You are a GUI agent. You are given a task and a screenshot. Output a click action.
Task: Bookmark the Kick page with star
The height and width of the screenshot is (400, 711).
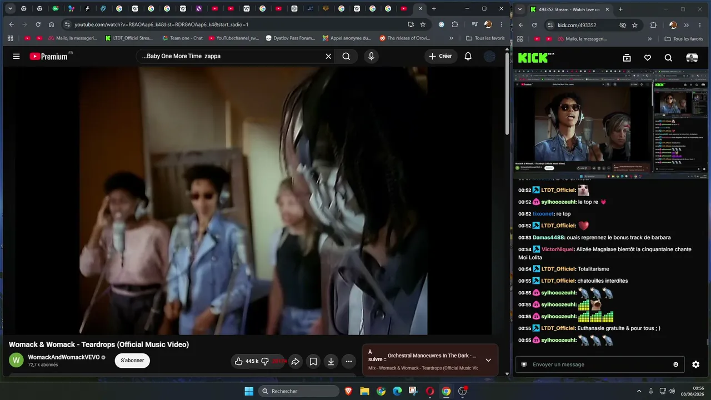(634, 25)
